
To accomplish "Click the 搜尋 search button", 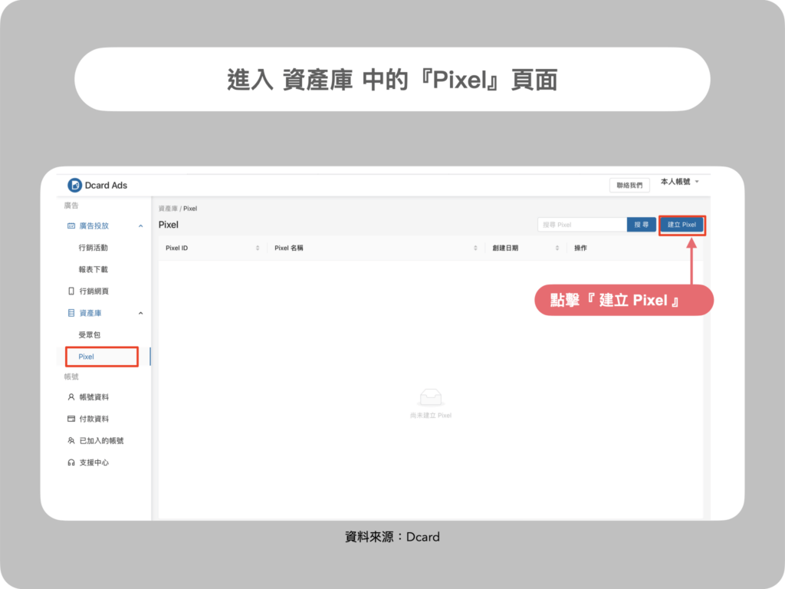I will pos(642,225).
